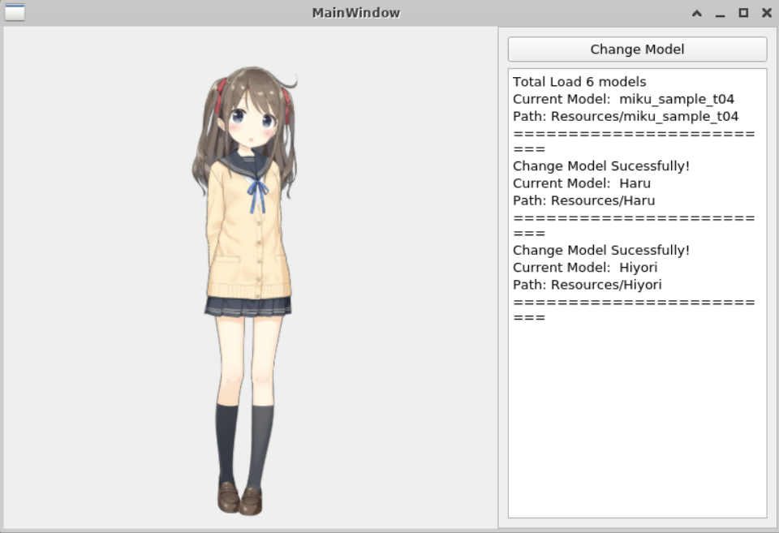
Task: Select the "Current Model: miku_sample_t04" log line
Action: [623, 99]
